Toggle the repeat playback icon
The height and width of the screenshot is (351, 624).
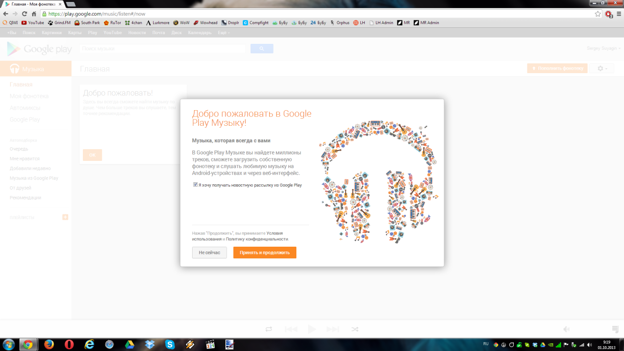(269, 329)
